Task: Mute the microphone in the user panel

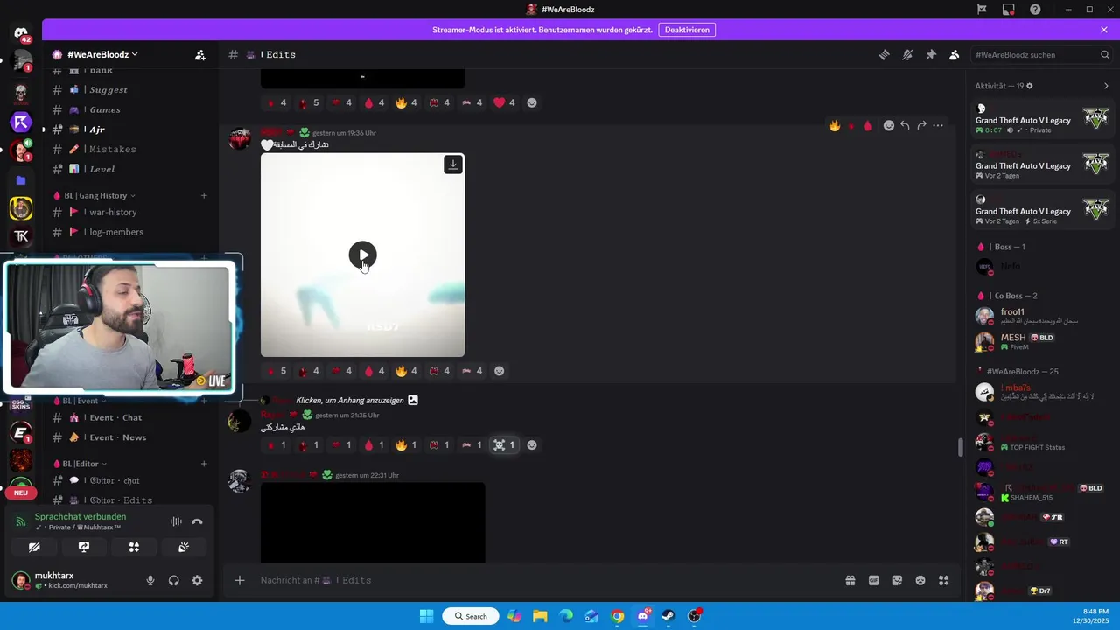Action: [150, 580]
